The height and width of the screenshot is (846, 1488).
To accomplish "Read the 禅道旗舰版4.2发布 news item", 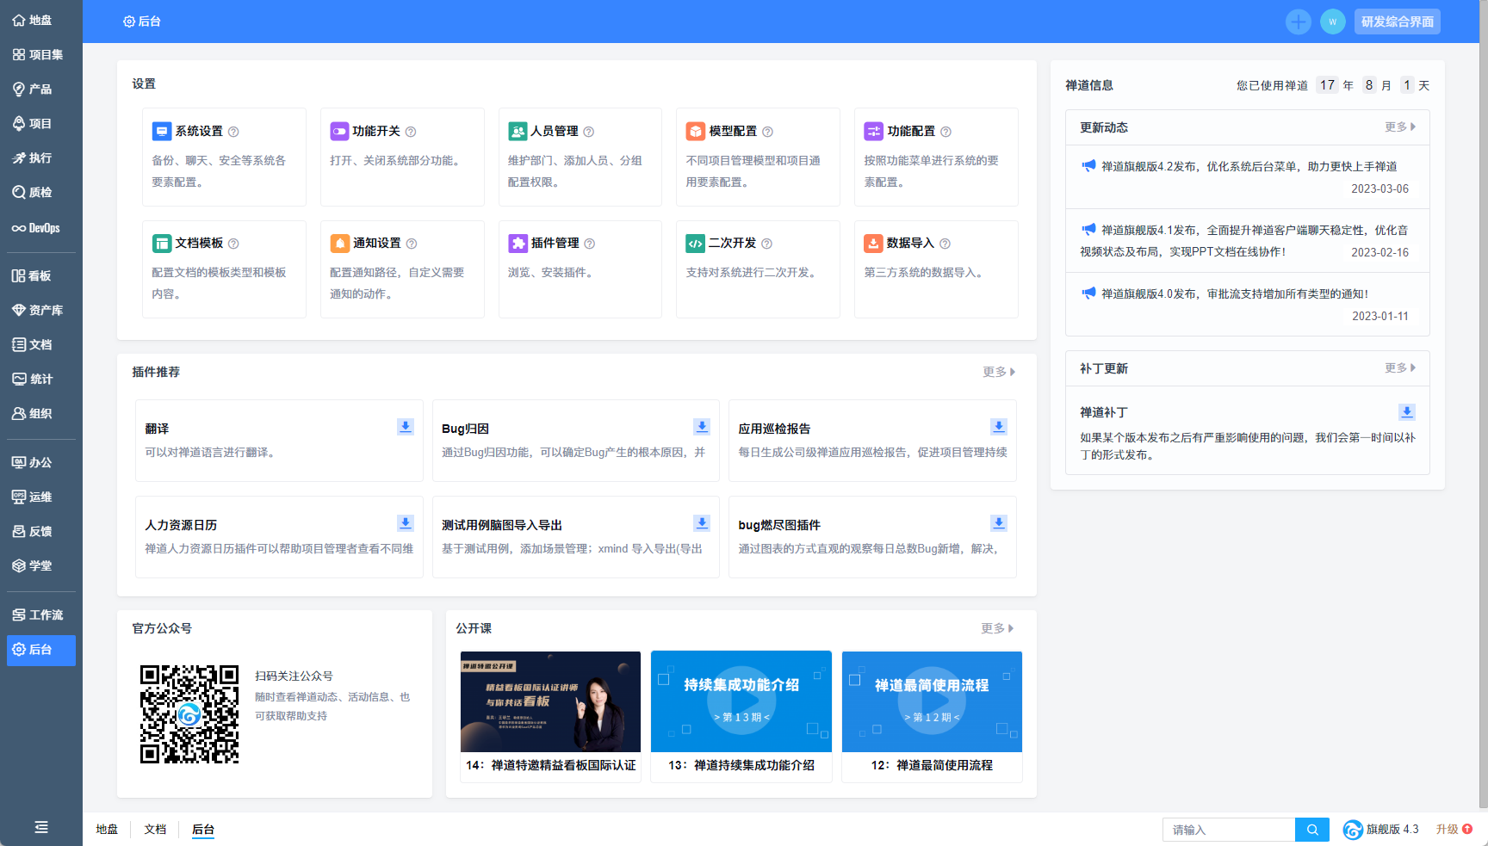I will coord(1248,177).
